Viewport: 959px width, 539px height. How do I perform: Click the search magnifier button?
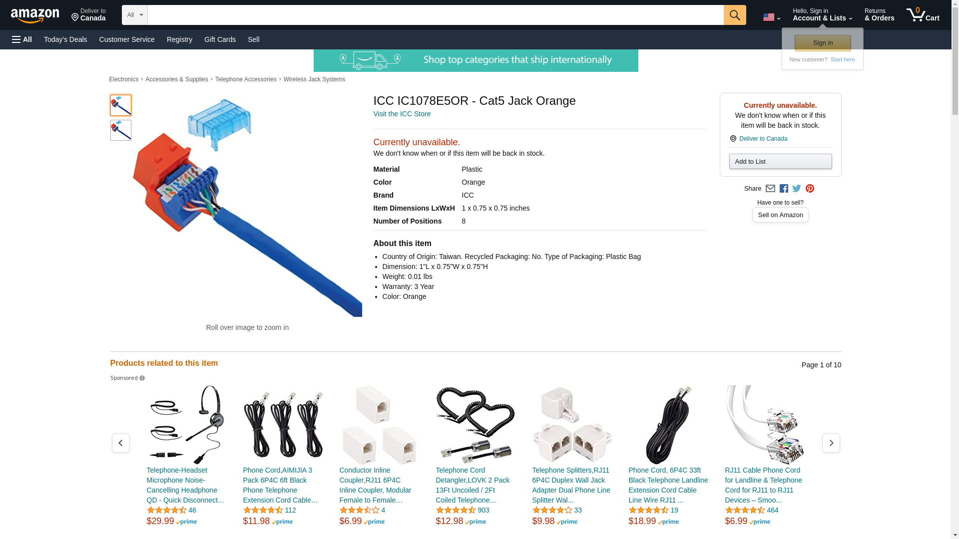[x=735, y=15]
